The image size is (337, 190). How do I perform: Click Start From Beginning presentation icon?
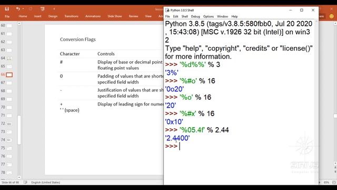click(x=42, y=9)
